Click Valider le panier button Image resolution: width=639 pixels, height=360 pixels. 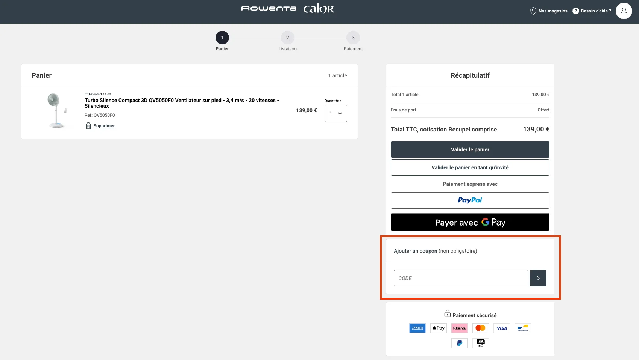pyautogui.click(x=470, y=149)
